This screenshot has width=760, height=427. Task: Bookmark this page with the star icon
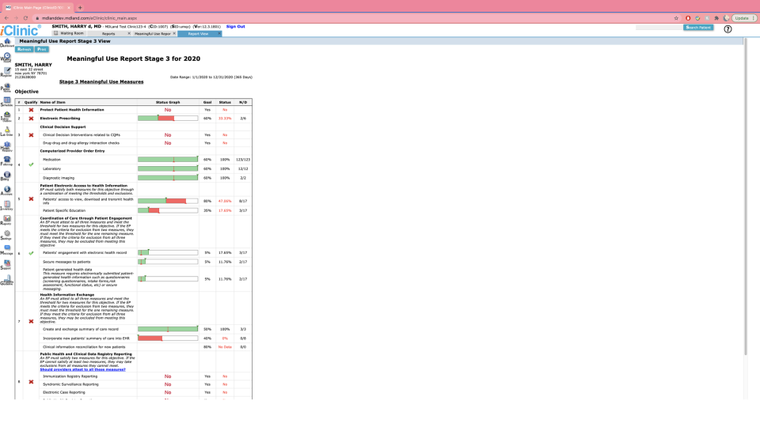(x=676, y=18)
